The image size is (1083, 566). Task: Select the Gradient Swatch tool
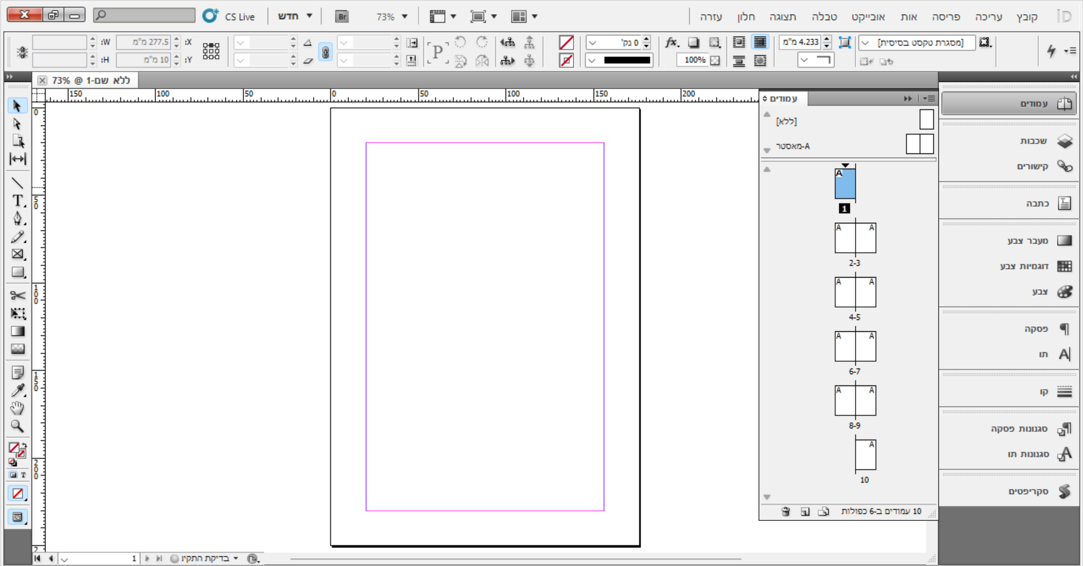click(17, 331)
